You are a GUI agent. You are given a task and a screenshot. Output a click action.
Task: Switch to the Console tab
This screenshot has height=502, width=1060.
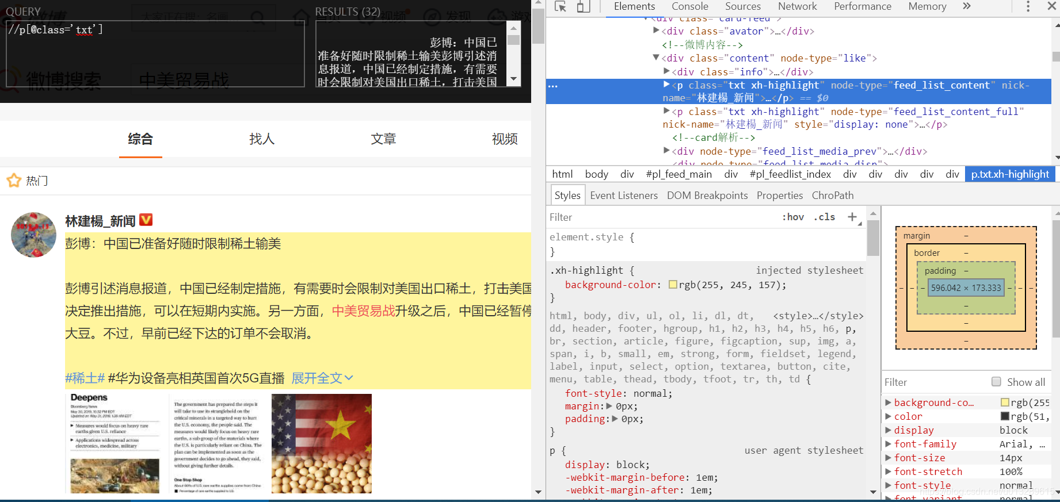(690, 6)
